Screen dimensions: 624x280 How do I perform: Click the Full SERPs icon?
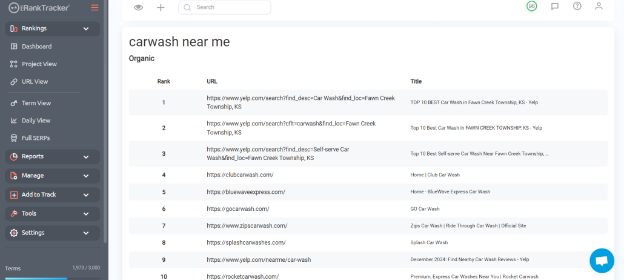(14, 138)
